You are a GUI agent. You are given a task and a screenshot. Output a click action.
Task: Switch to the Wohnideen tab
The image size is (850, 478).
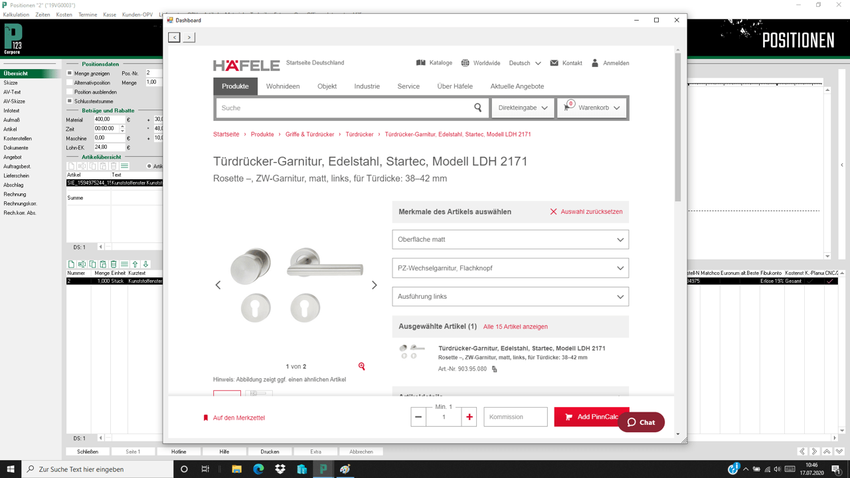(x=283, y=86)
